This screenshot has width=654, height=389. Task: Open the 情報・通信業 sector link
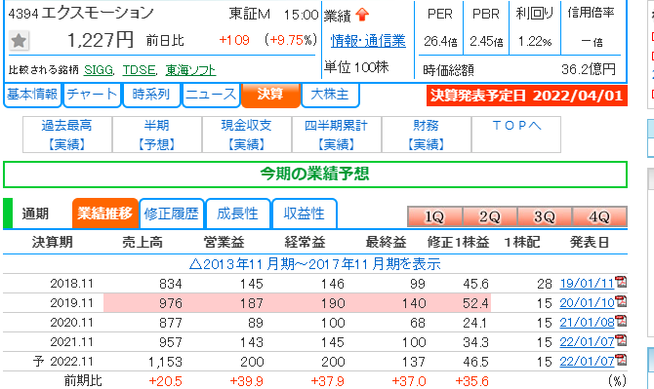[x=368, y=41]
